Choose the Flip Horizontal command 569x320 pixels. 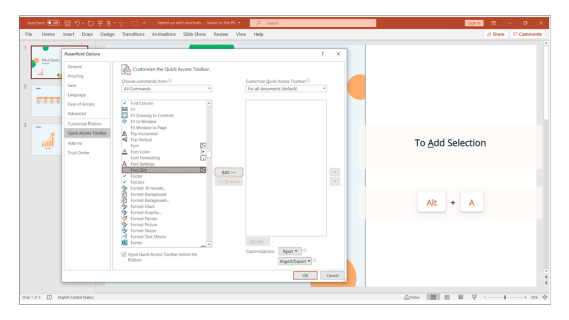click(x=144, y=133)
